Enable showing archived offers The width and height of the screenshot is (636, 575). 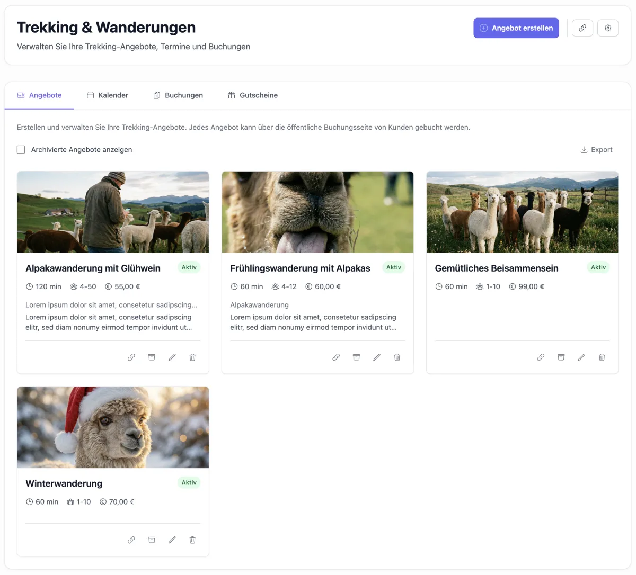point(21,149)
